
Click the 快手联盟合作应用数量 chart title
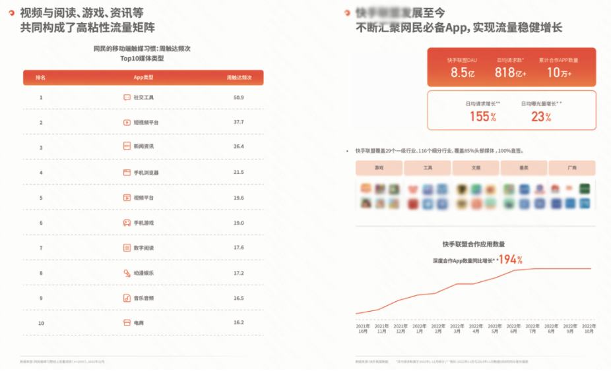pyautogui.click(x=474, y=244)
